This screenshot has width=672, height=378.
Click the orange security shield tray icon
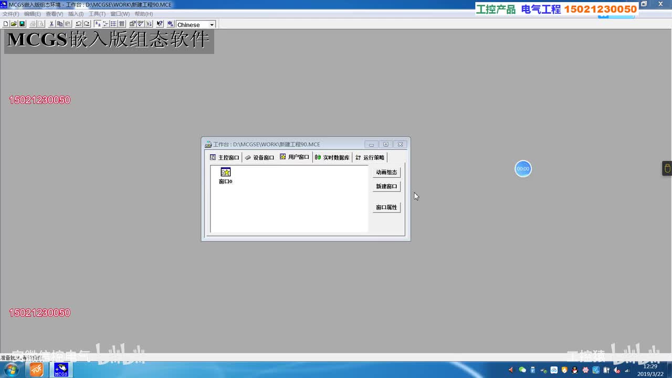(x=564, y=370)
